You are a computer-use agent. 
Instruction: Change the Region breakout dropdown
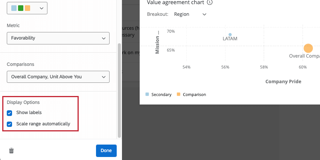190,14
